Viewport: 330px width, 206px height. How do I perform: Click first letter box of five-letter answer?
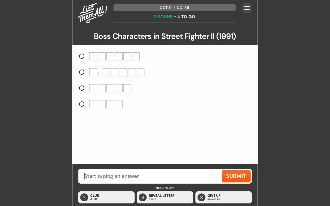(93, 88)
